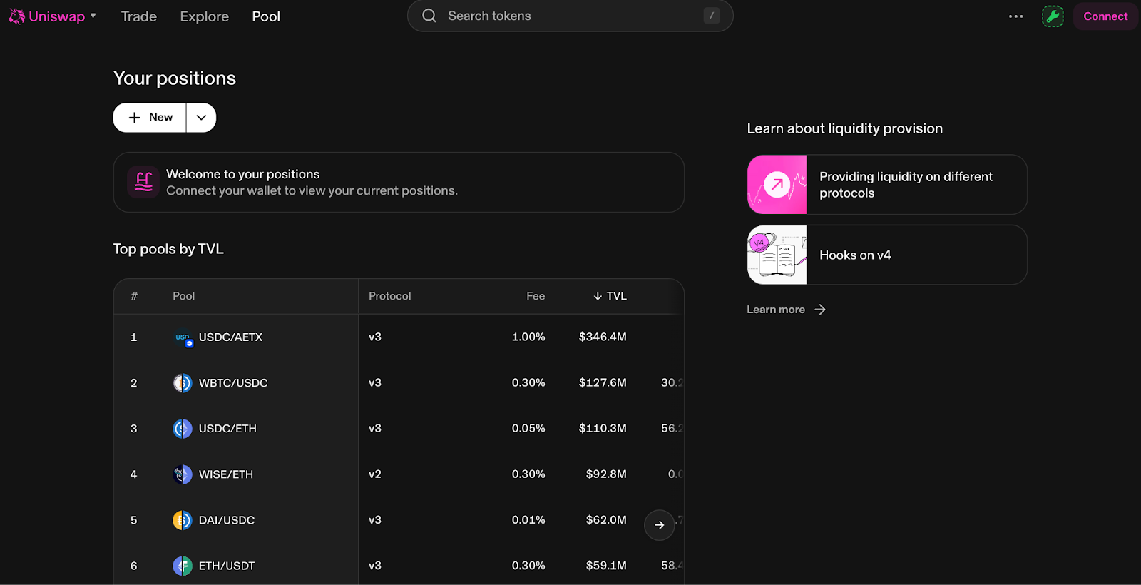
Task: Focus the Search tokens input field
Action: (570, 16)
